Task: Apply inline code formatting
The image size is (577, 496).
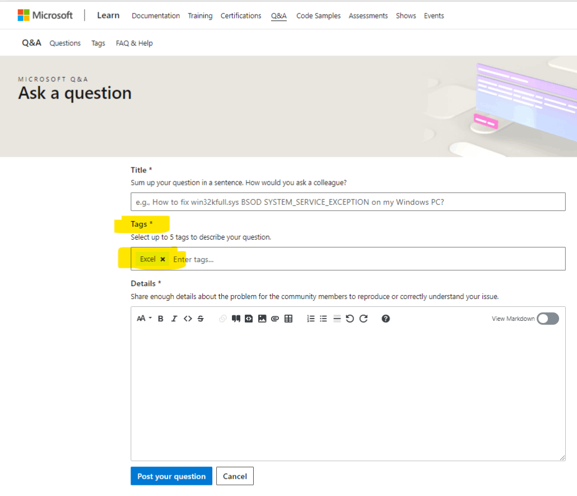Action: coord(188,319)
